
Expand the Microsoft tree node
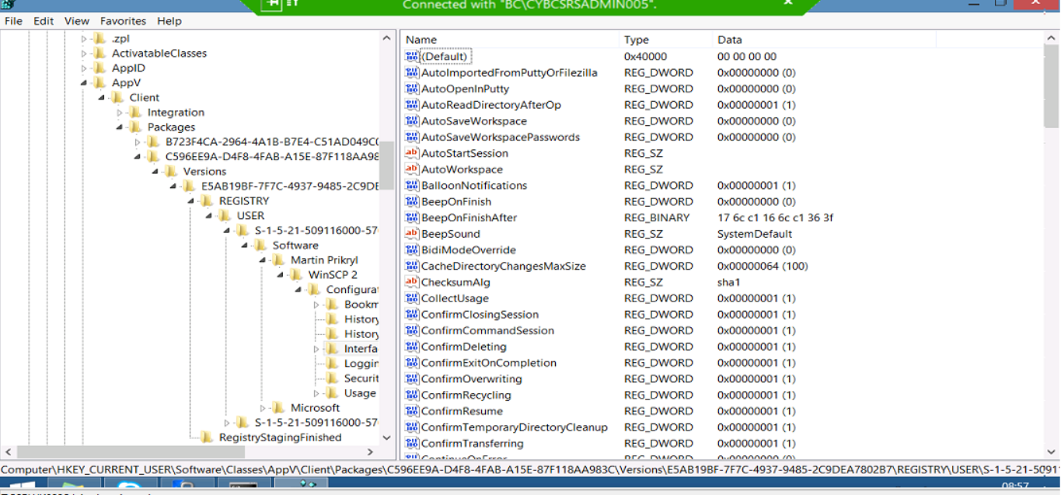(264, 408)
